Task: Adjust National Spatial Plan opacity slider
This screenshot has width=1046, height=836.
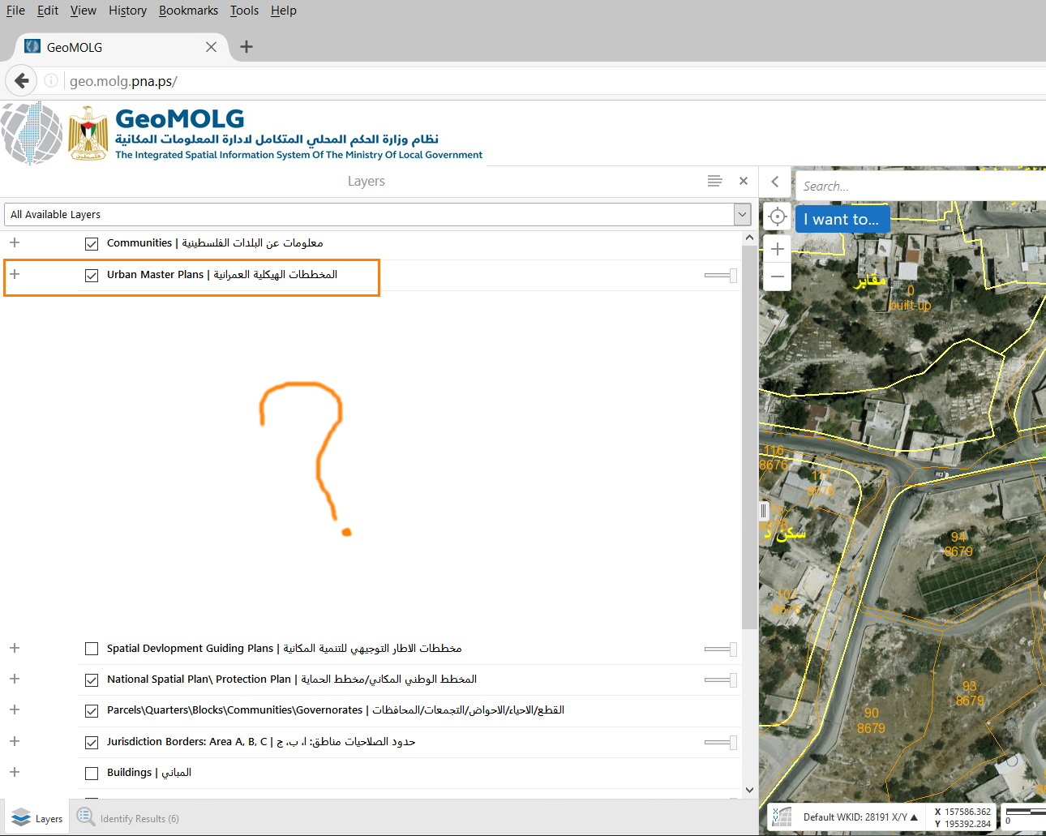Action: (x=720, y=680)
